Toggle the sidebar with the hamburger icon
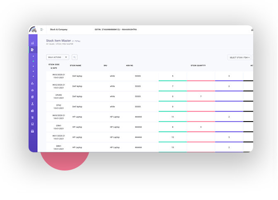The image size is (278, 200). (x=42, y=29)
